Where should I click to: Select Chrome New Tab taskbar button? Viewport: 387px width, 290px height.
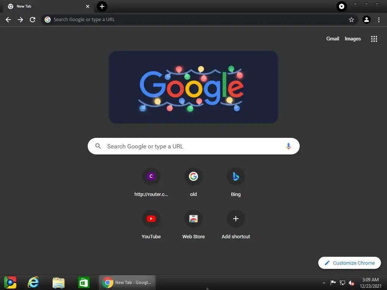[x=127, y=282]
